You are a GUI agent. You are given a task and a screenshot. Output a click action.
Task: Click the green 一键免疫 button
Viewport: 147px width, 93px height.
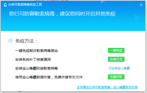[116, 50]
